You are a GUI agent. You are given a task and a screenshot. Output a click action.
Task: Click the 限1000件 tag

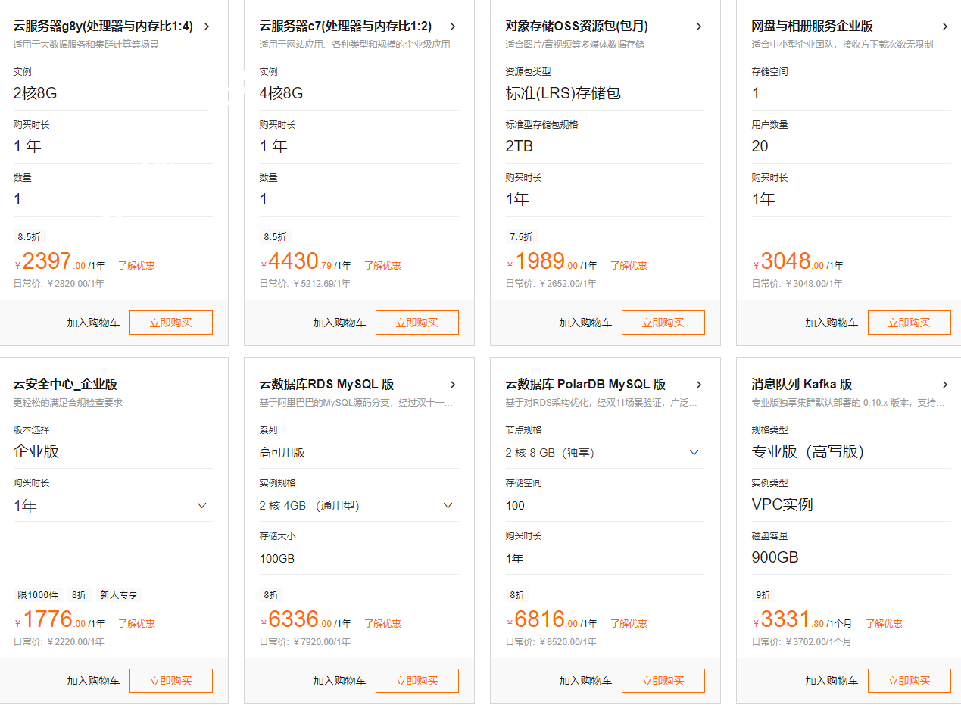pyautogui.click(x=38, y=595)
